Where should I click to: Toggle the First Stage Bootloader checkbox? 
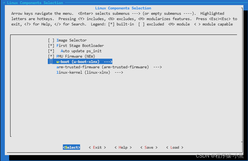click(x=51, y=46)
